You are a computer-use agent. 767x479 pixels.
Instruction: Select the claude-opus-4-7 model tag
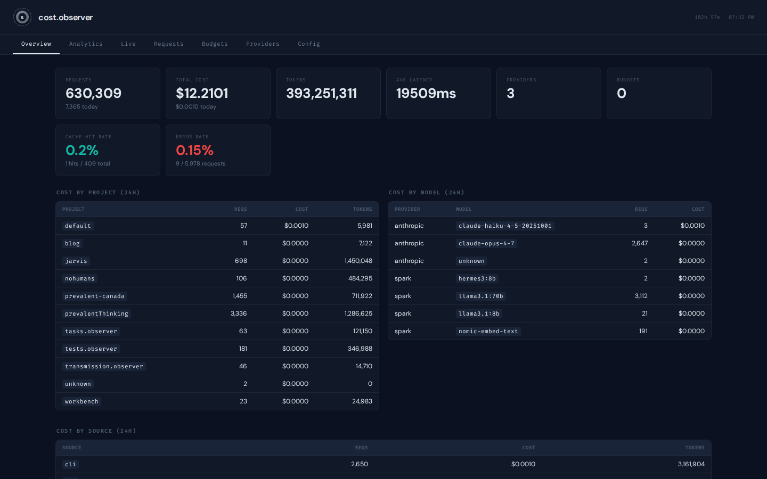coord(486,243)
